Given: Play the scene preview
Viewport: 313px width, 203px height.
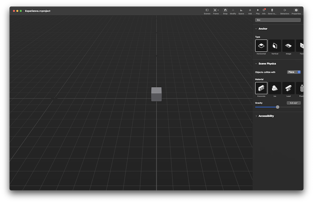Looking at the screenshot, I should (258, 11).
